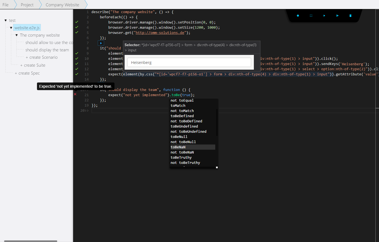Click the step-play icon in top toolbar

pyautogui.click(x=337, y=16)
